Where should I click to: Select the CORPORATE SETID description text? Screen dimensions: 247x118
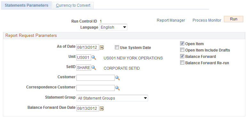pos(122,68)
